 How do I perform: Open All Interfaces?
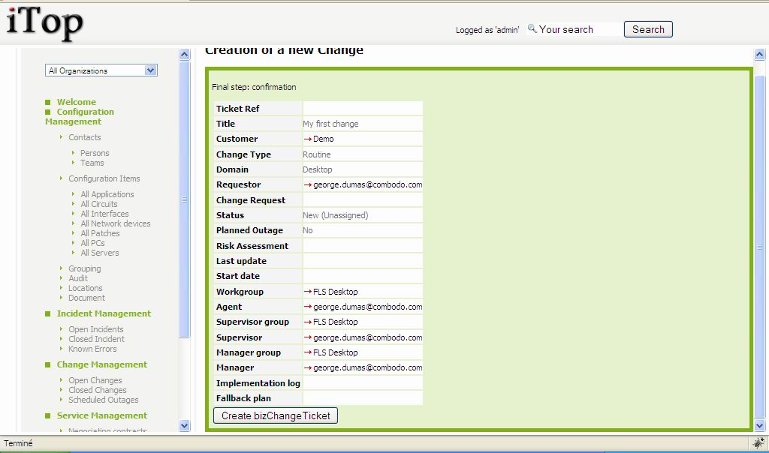click(104, 214)
